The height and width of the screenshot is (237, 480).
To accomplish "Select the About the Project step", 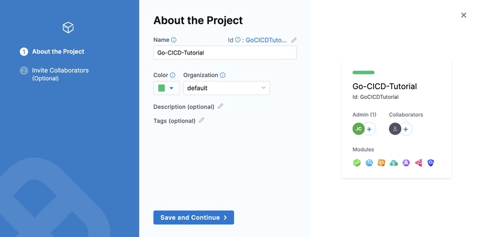I will coord(52,51).
